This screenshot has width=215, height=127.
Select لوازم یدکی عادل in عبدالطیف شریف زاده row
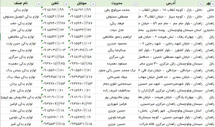pos(21,90)
